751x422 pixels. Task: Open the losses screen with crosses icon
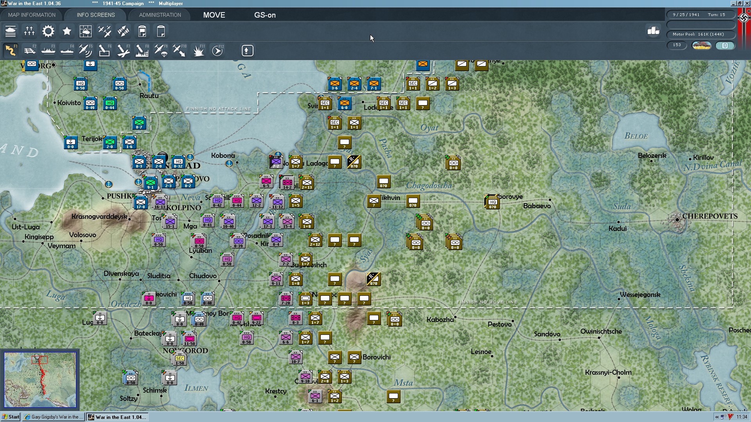pos(29,31)
